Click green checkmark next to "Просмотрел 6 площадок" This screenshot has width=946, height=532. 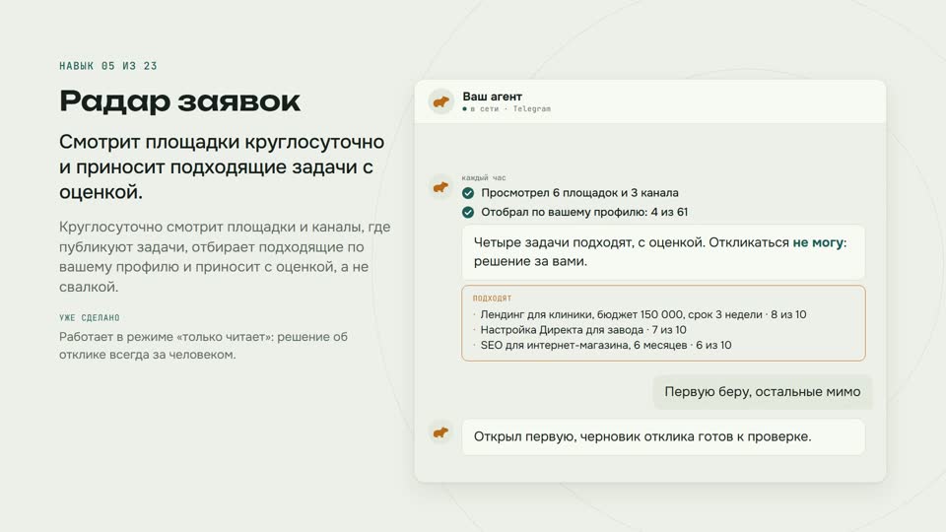(x=468, y=193)
